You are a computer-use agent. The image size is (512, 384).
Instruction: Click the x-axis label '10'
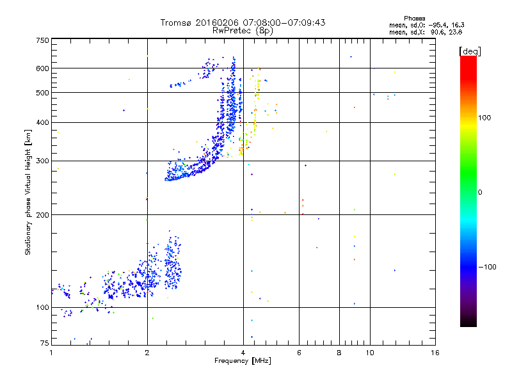coord(370,353)
